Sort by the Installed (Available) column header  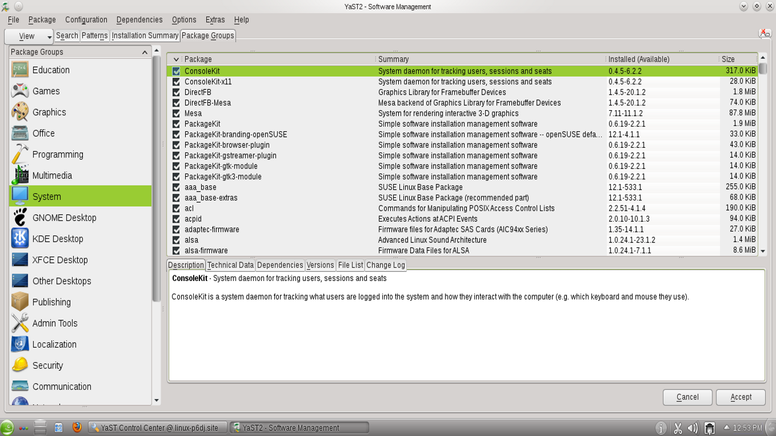click(661, 59)
